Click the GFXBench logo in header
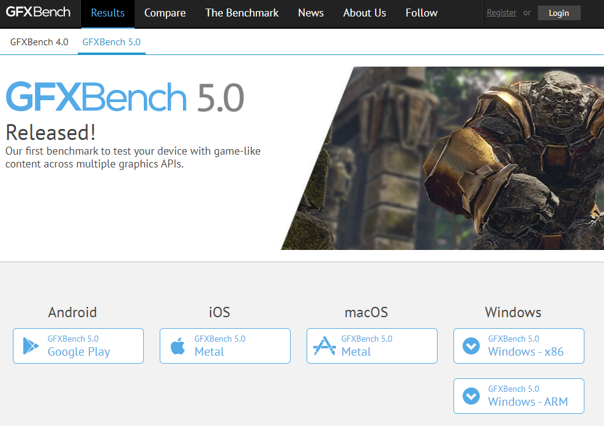The height and width of the screenshot is (426, 604). tap(38, 12)
